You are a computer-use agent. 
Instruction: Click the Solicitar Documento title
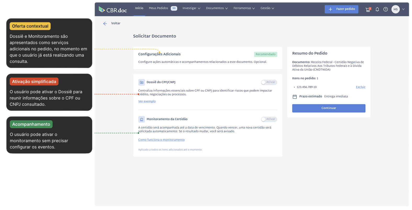155,36
